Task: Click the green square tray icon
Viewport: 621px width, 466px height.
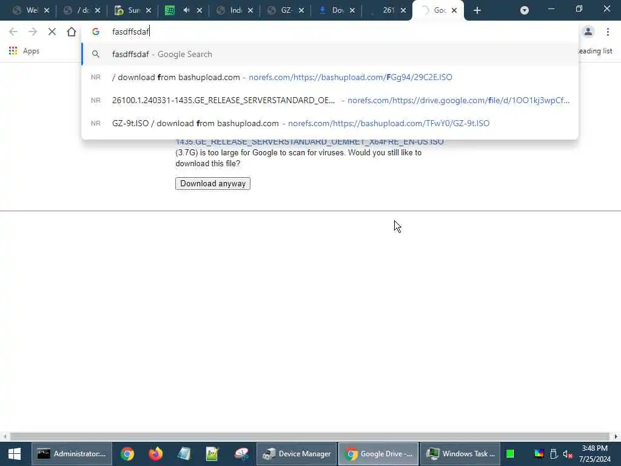Action: [510, 454]
